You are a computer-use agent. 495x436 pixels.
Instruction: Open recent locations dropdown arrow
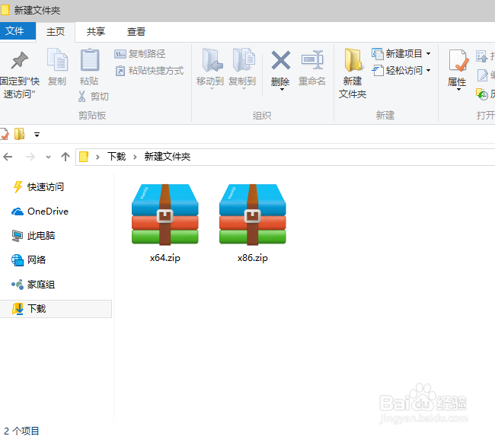pyautogui.click(x=48, y=157)
